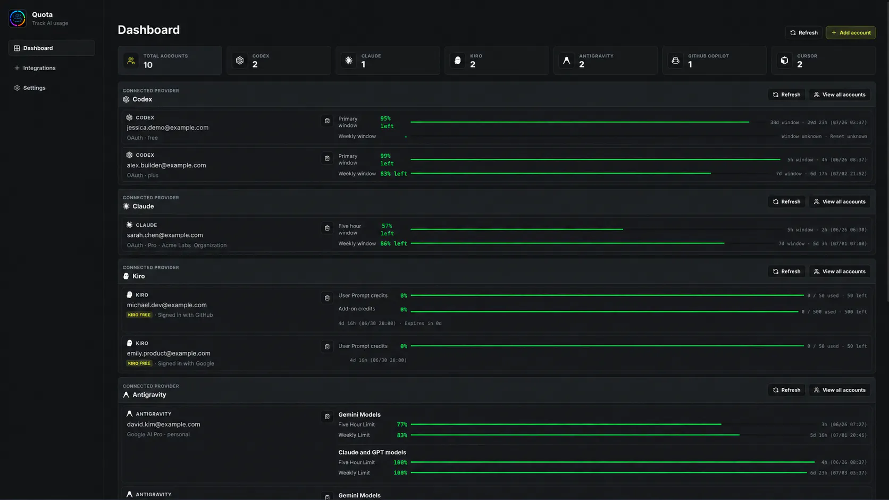Click the Claude starburst icon in summary card

[349, 61]
